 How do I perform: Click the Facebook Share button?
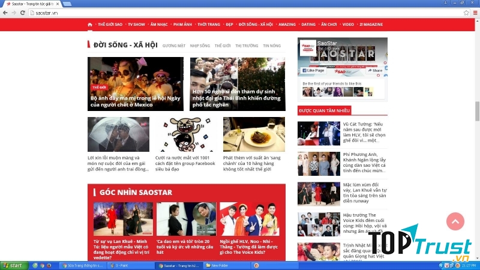tap(375, 70)
